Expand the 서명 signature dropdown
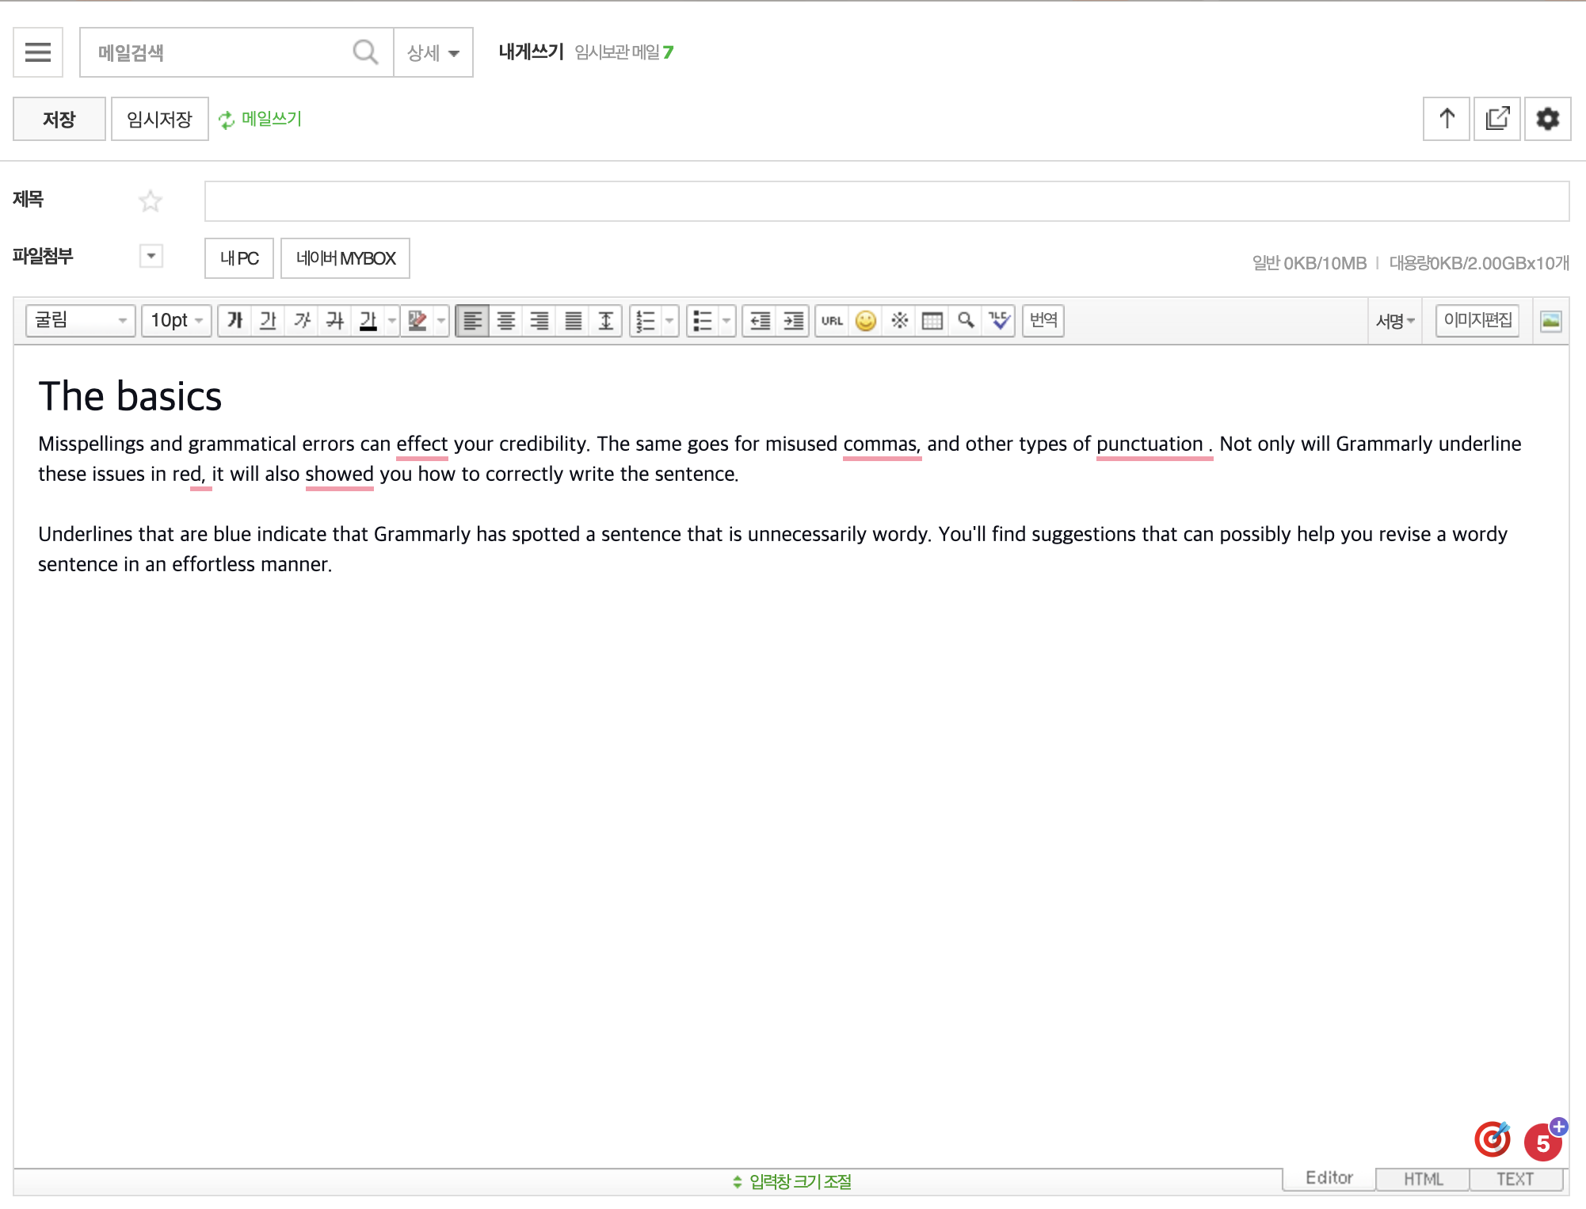 1395,320
